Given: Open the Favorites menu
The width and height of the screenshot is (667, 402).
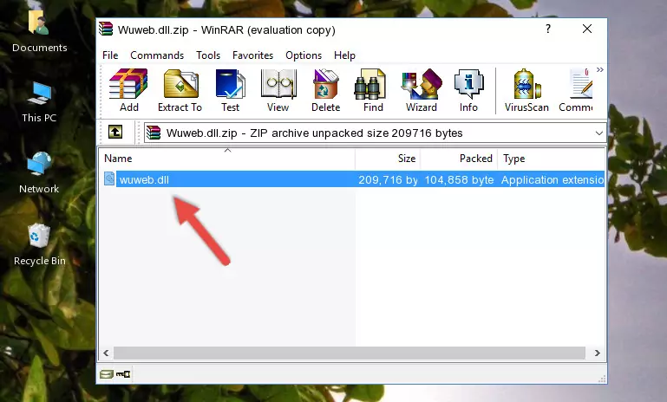Looking at the screenshot, I should tap(252, 55).
